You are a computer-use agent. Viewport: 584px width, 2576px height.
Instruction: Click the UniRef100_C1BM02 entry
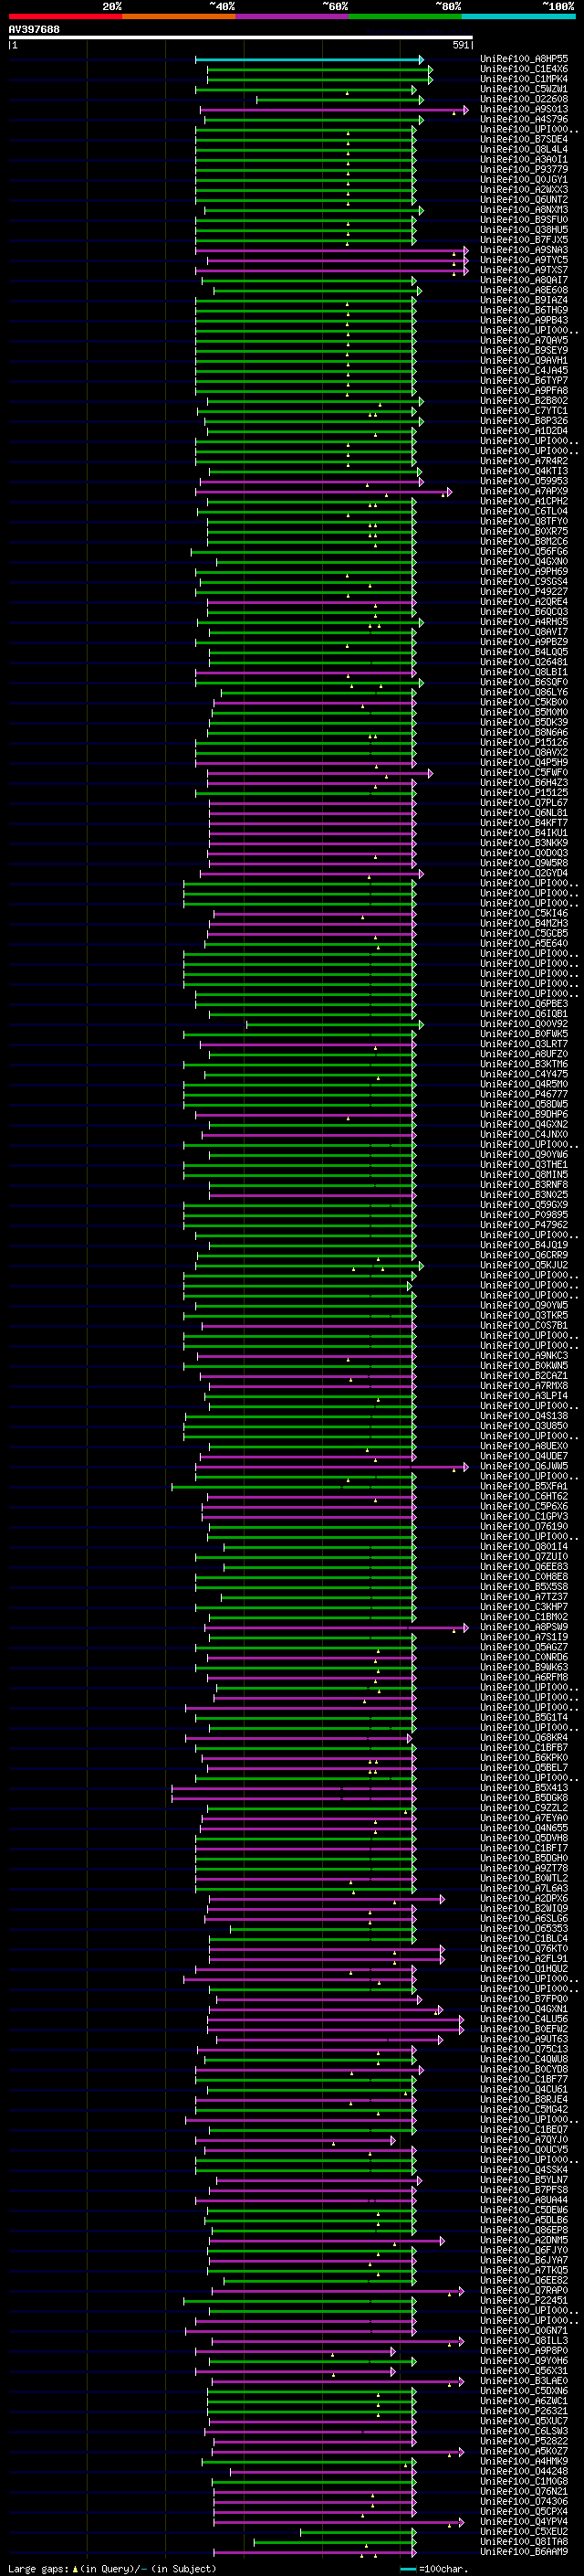coord(524,1617)
